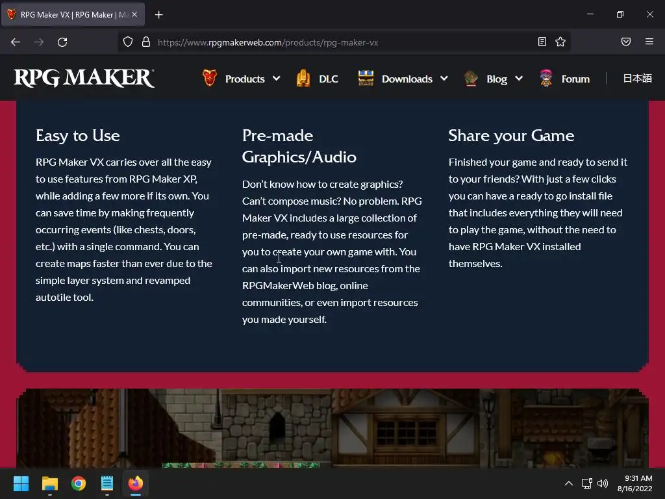Click the Easy to Use heading
This screenshot has width=665, height=499.
pos(78,136)
